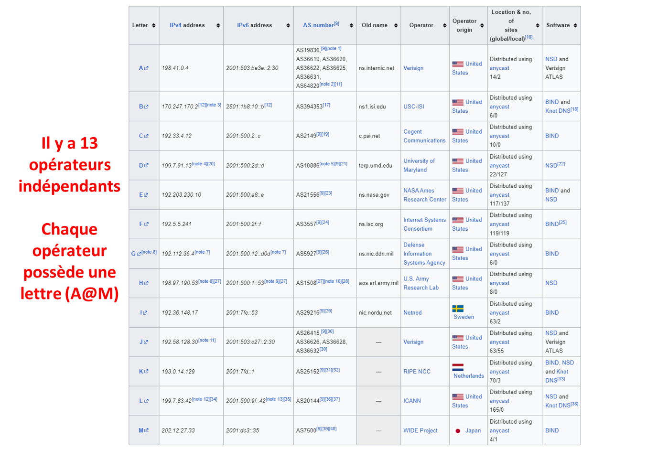Viewport: 647px width, 449px height.
Task: Click the RIPE NCC operator link
Action: [x=417, y=372]
